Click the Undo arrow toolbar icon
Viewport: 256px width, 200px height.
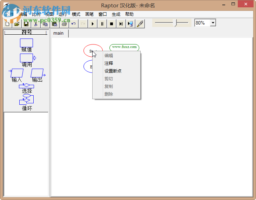click(x=74, y=24)
